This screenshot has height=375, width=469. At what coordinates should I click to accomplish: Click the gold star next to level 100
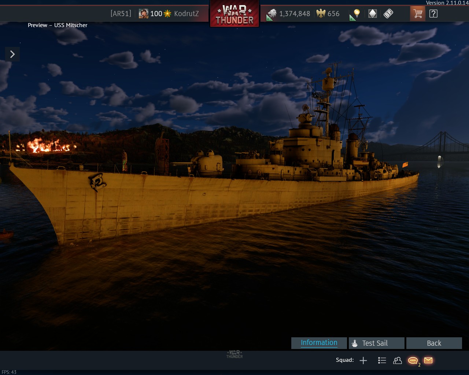point(167,14)
